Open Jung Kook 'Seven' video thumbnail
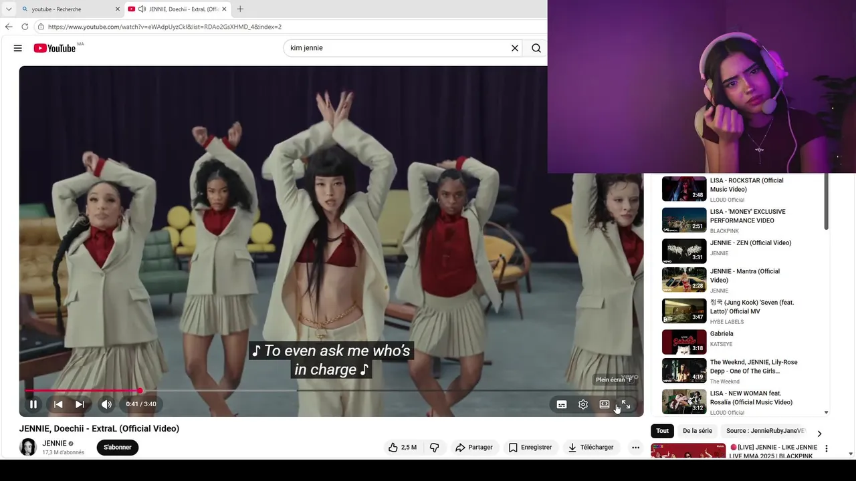 click(684, 311)
